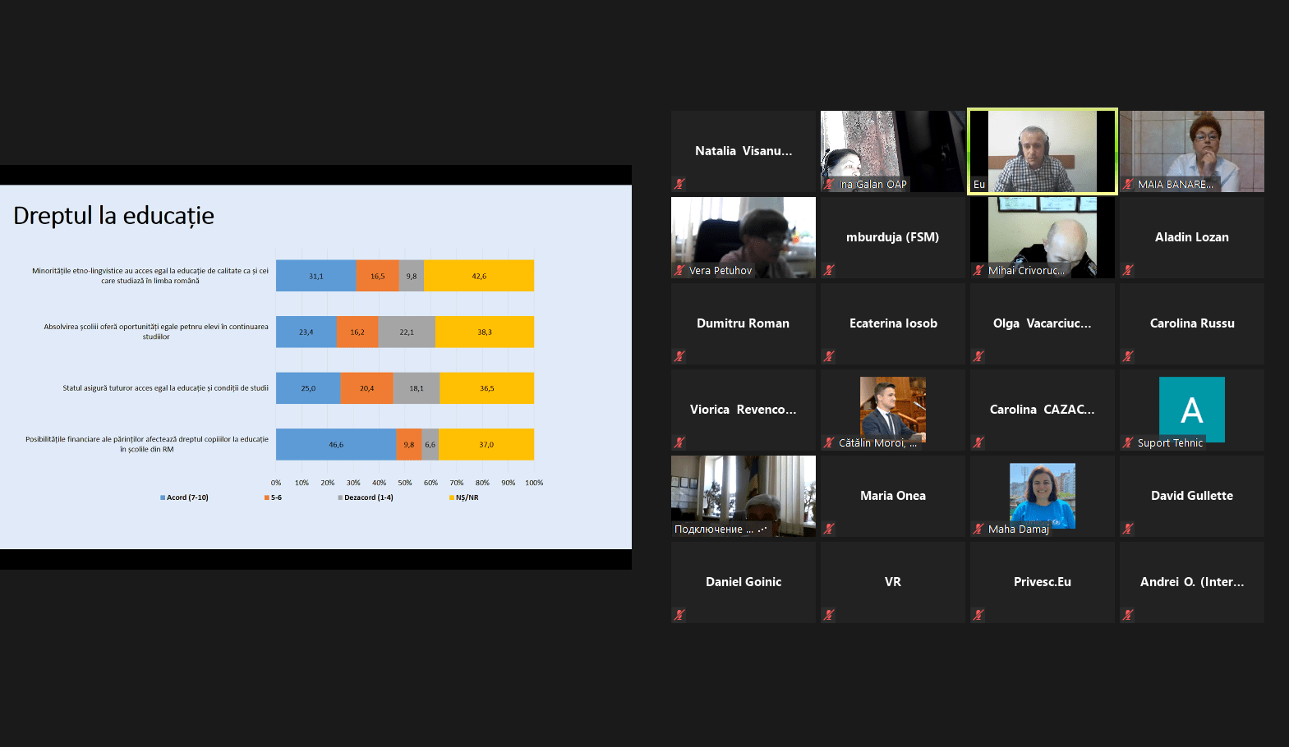1289x747 pixels.
Task: Click muted mic icon on Carolina Russu tile
Action: point(1128,356)
